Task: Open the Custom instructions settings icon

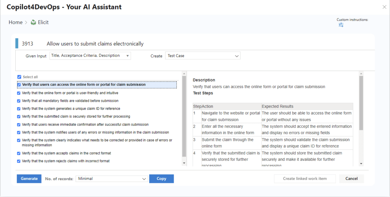Action: point(341,25)
